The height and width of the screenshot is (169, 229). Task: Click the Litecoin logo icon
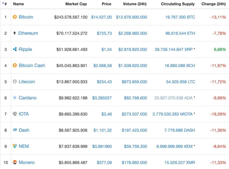[15, 81]
